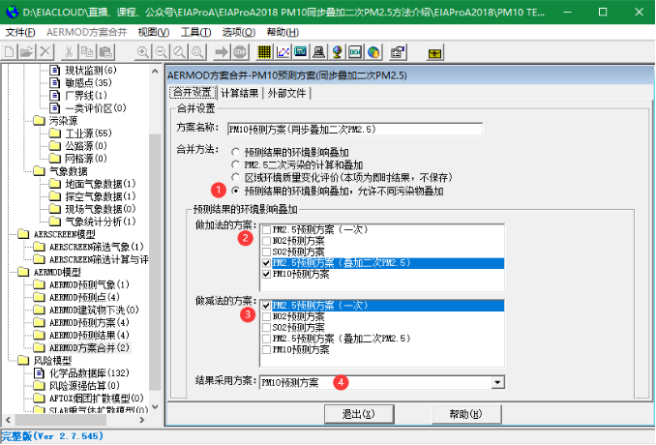
Task: Click the earth download toolbar icon
Action: 373,52
